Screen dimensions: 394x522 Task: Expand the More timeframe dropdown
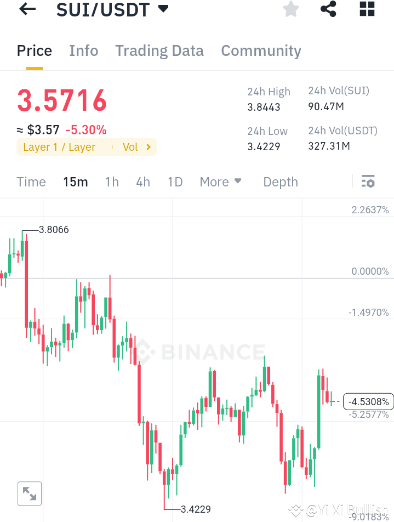pos(220,181)
